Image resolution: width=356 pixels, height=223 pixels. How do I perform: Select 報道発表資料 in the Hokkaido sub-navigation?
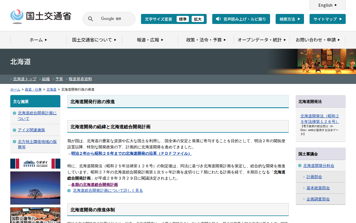(80, 79)
